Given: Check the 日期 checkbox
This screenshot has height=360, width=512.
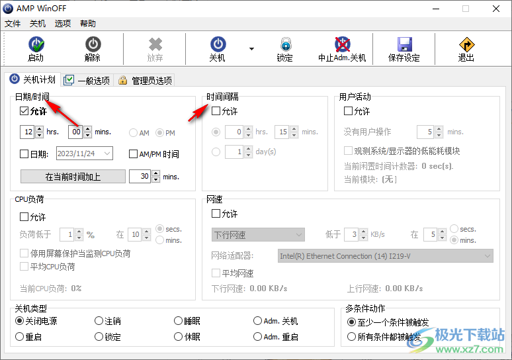Looking at the screenshot, I should [24, 154].
